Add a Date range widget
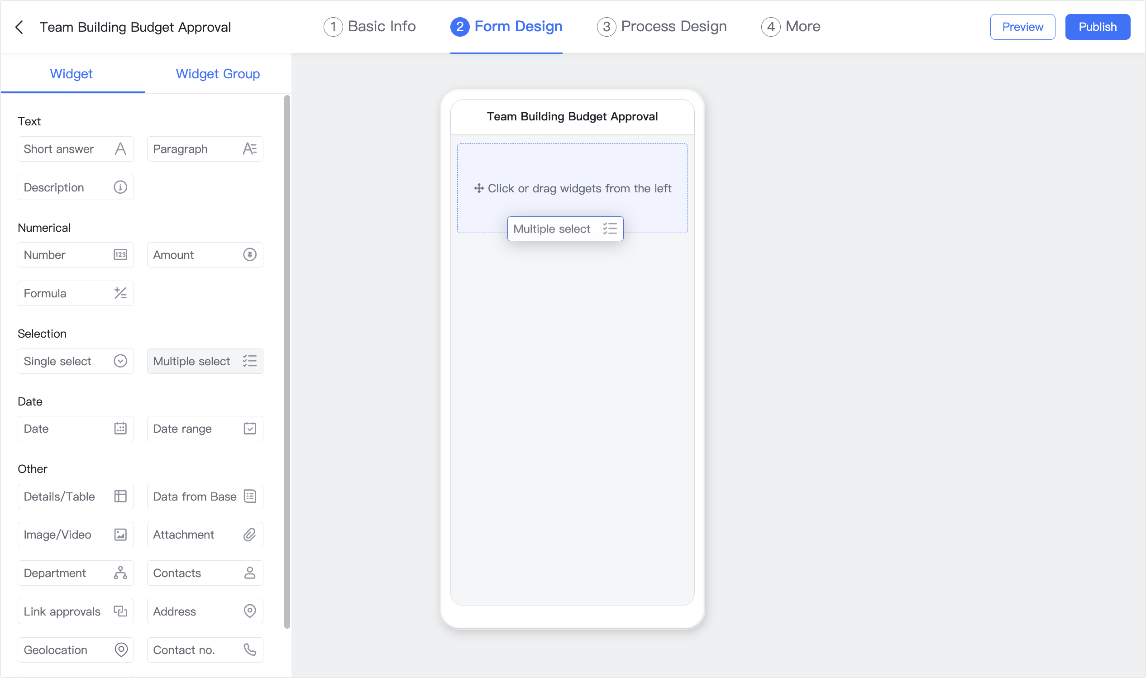This screenshot has height=678, width=1146. click(x=205, y=428)
